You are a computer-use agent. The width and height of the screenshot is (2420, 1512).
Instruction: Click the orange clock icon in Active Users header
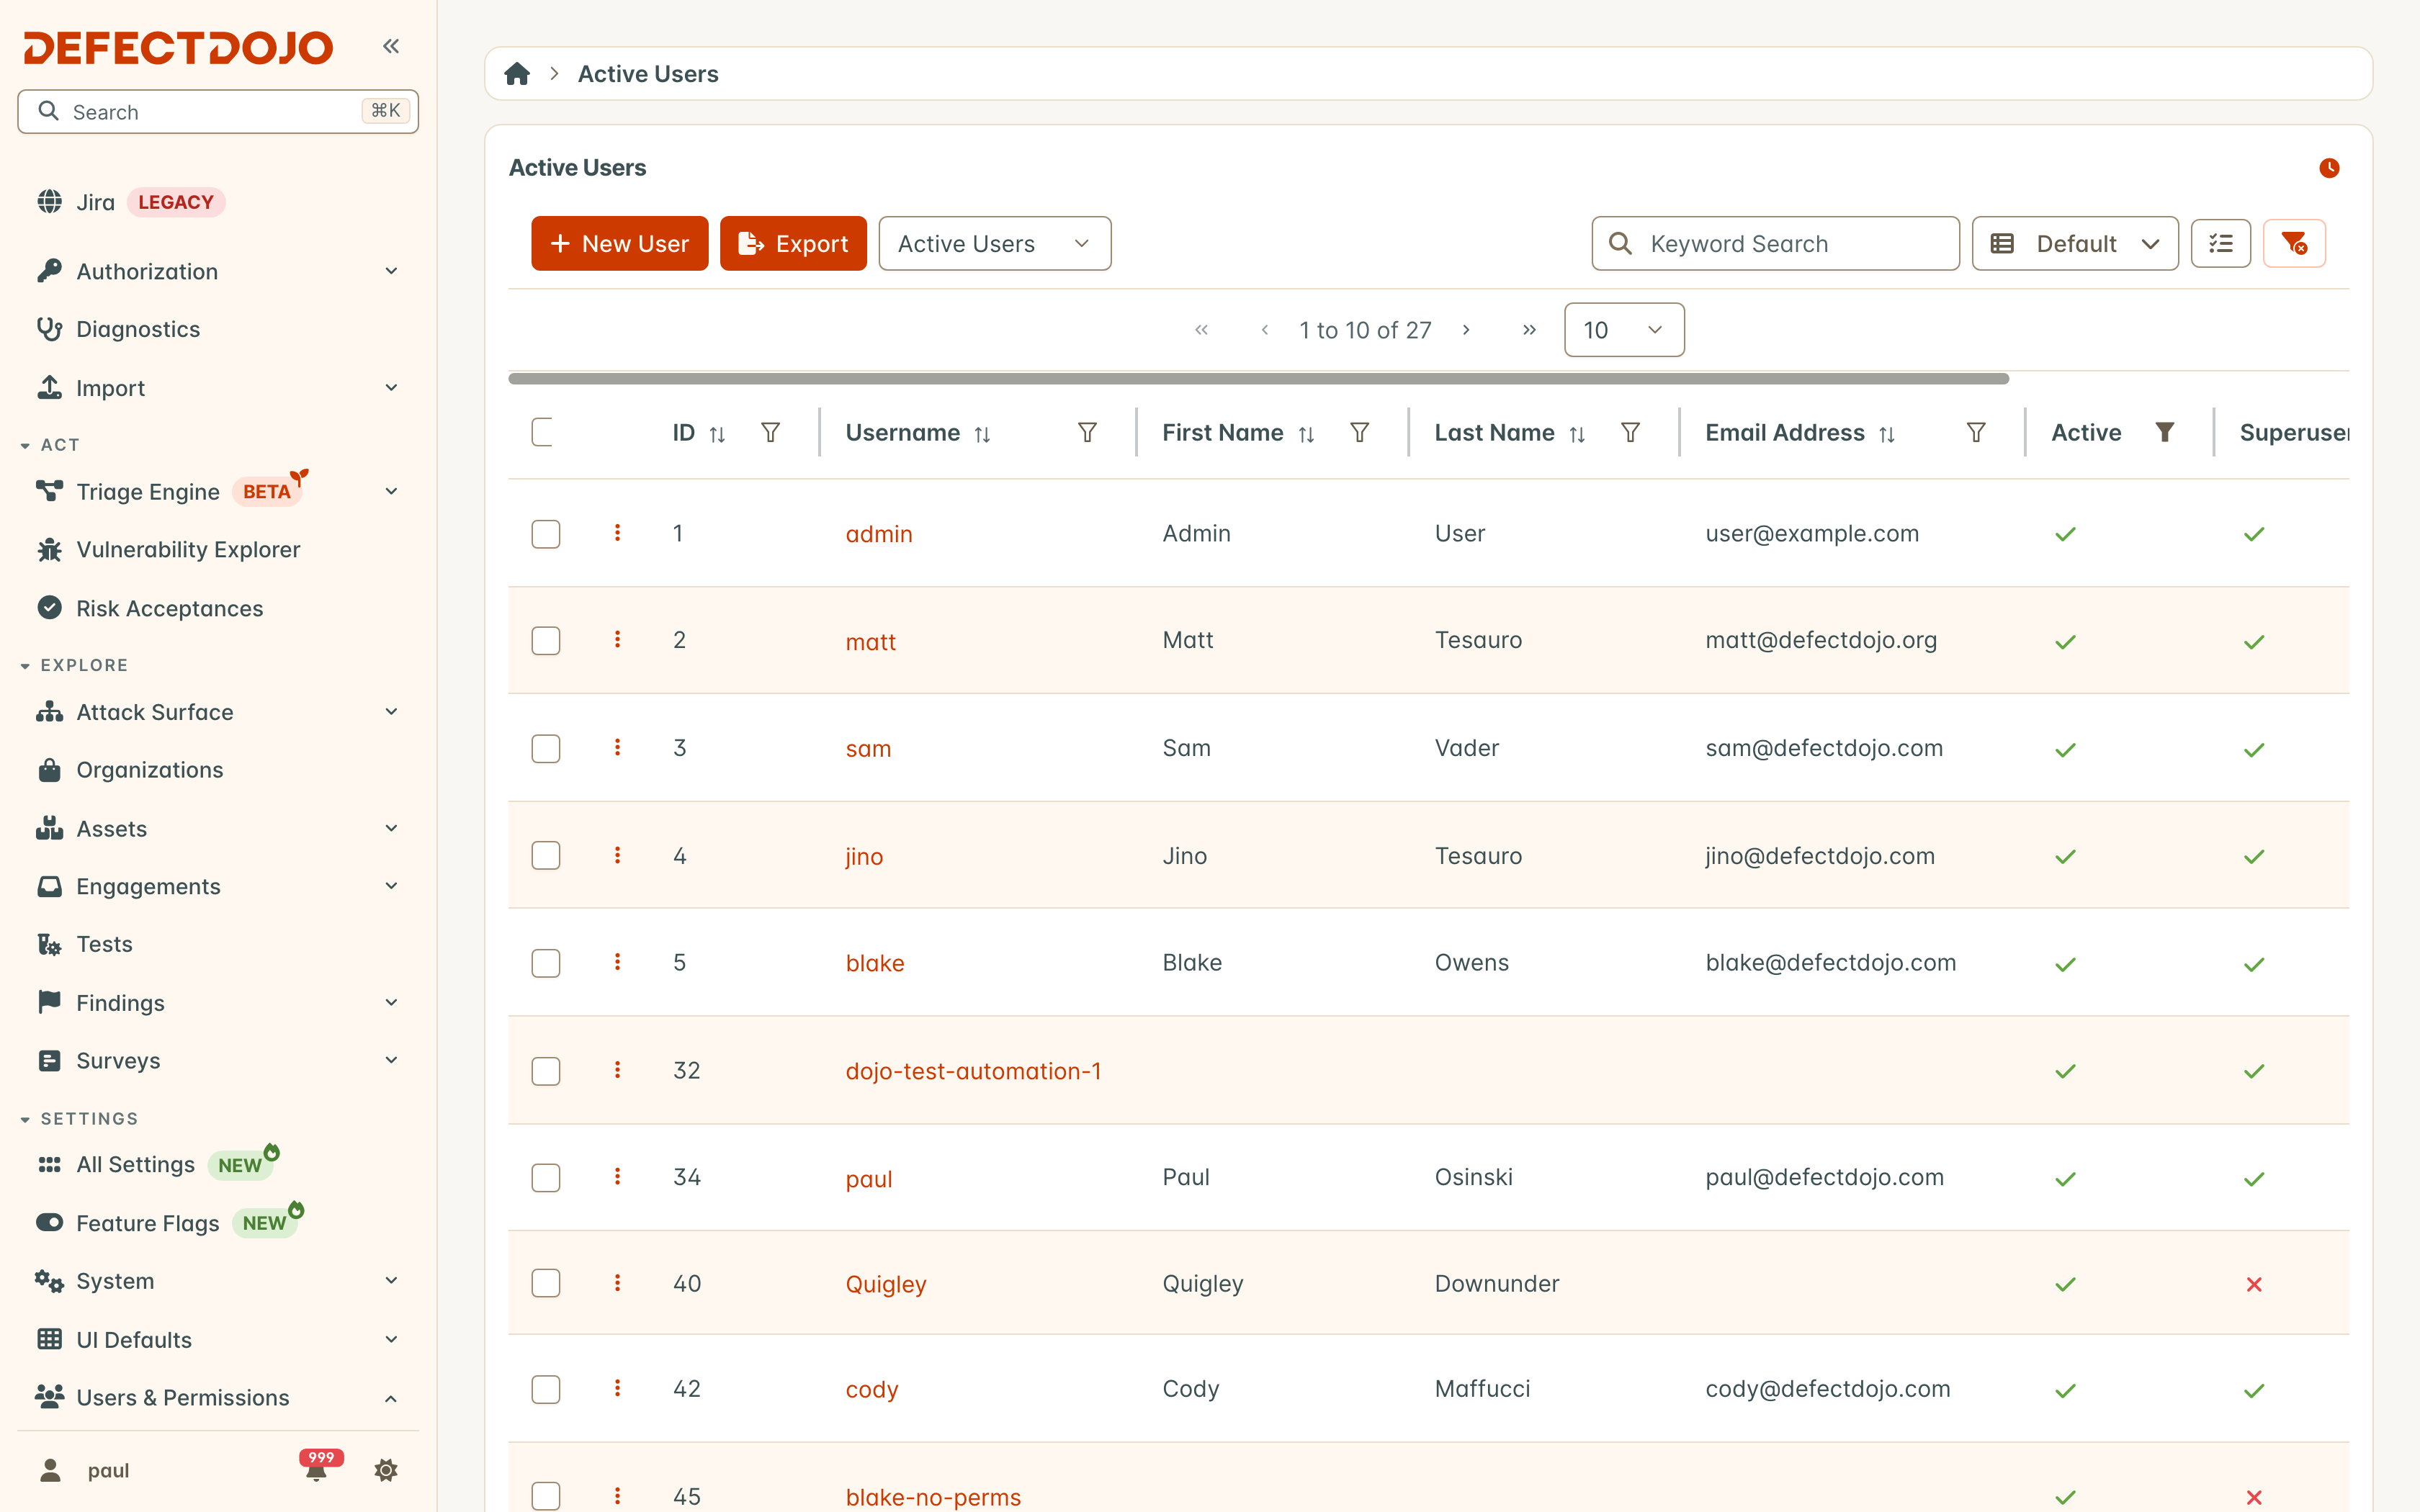tap(2329, 168)
